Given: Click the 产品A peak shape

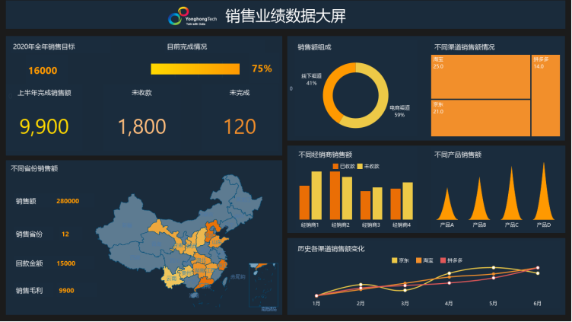Looking at the screenshot, I should click(x=447, y=210).
